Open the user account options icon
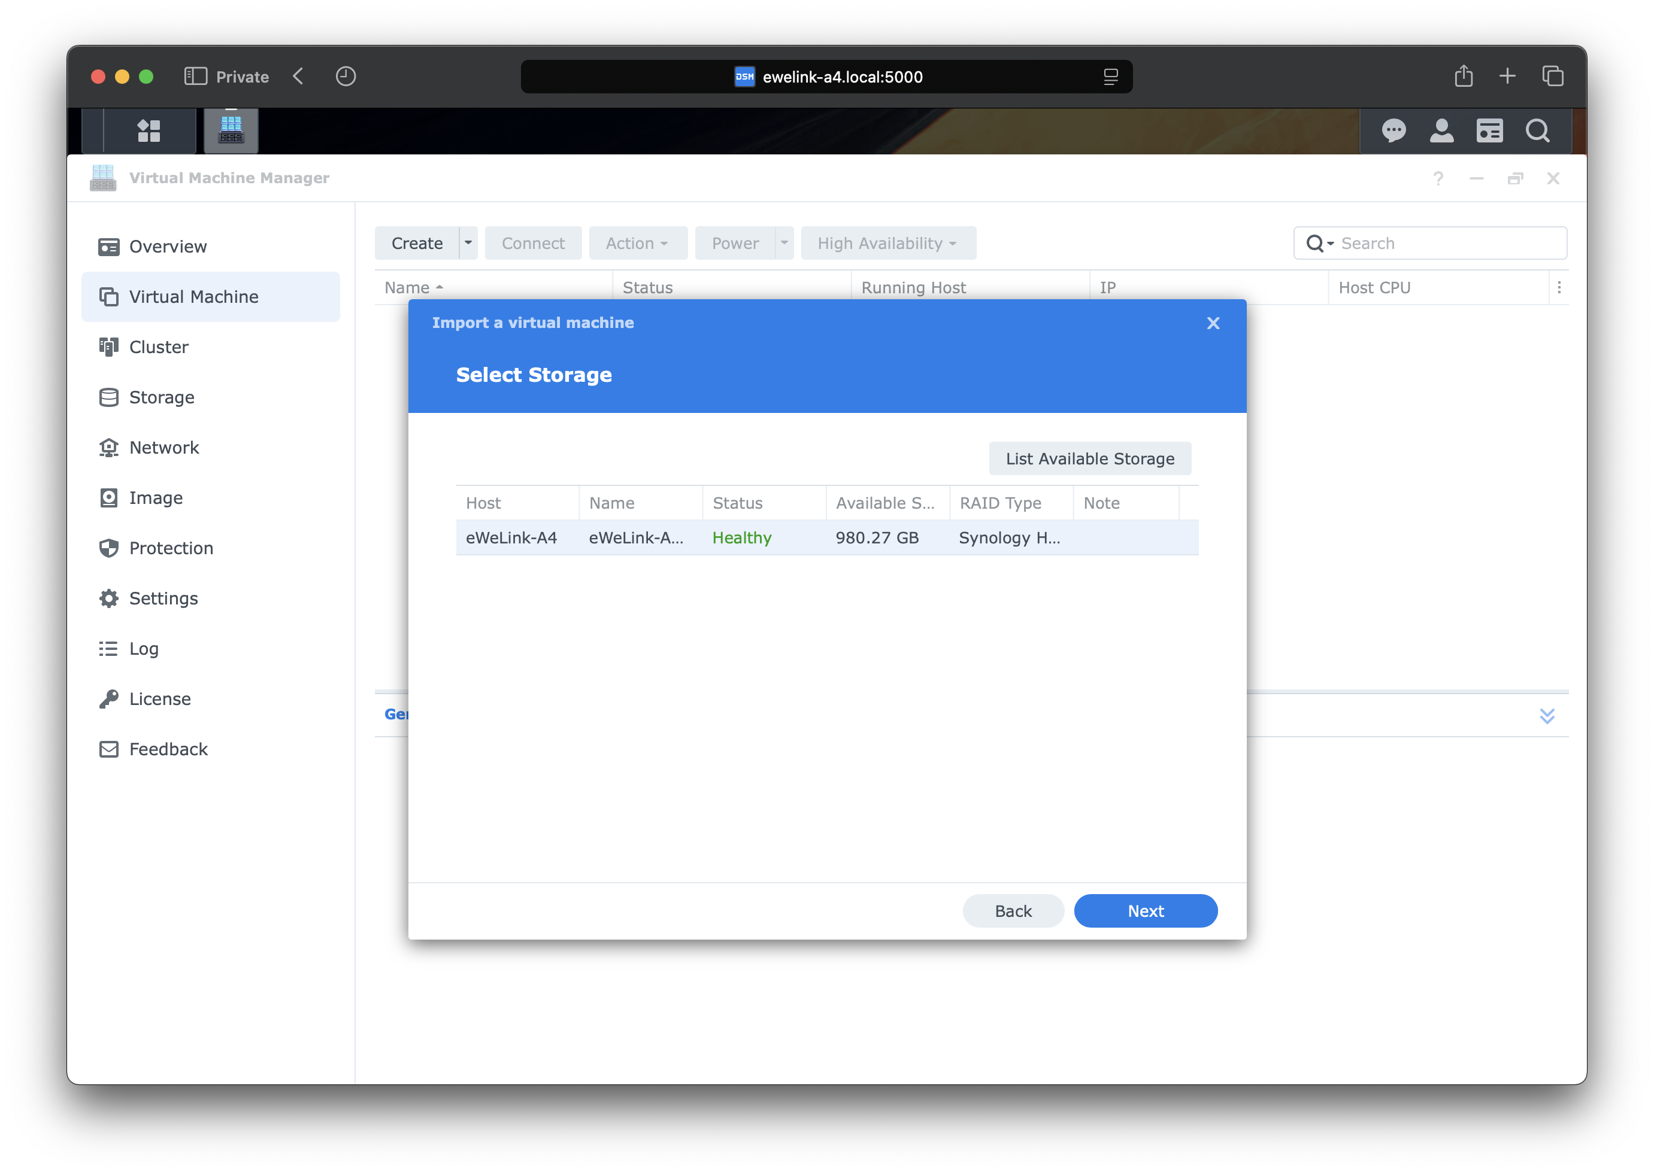 (1441, 130)
